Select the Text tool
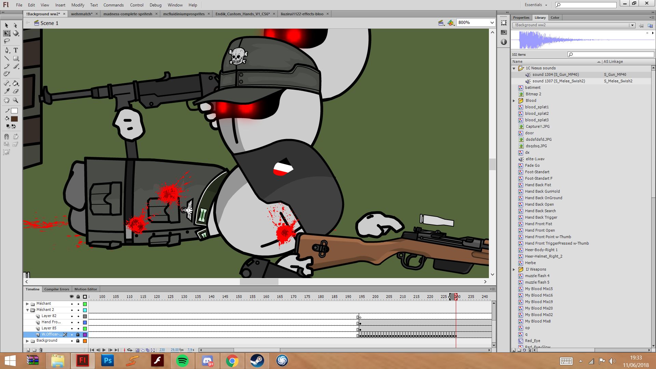 [x=15, y=50]
